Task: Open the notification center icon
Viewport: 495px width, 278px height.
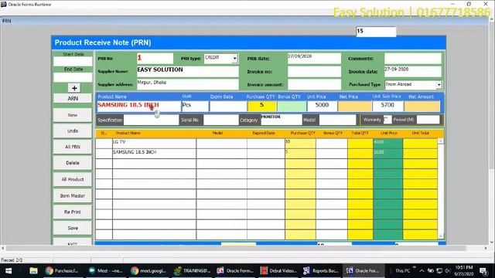Action: click(x=483, y=271)
